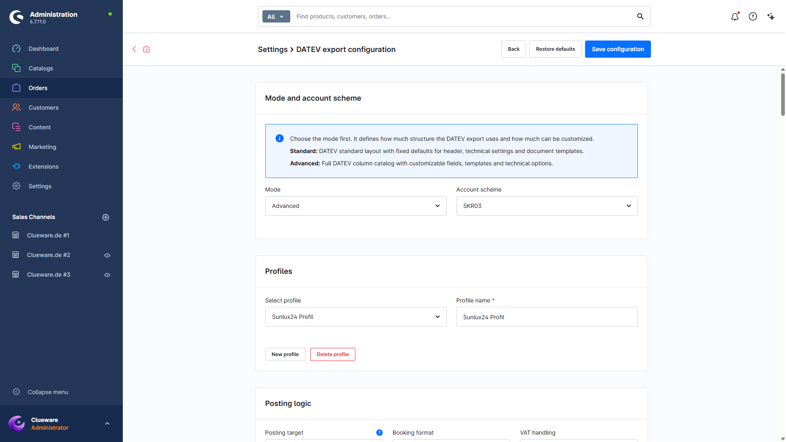786x442 pixels.
Task: Click the Delete profile button
Action: tap(333, 354)
